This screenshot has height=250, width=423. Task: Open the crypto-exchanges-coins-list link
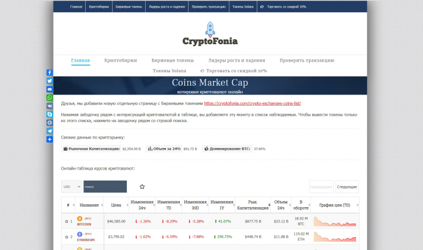[253, 103]
